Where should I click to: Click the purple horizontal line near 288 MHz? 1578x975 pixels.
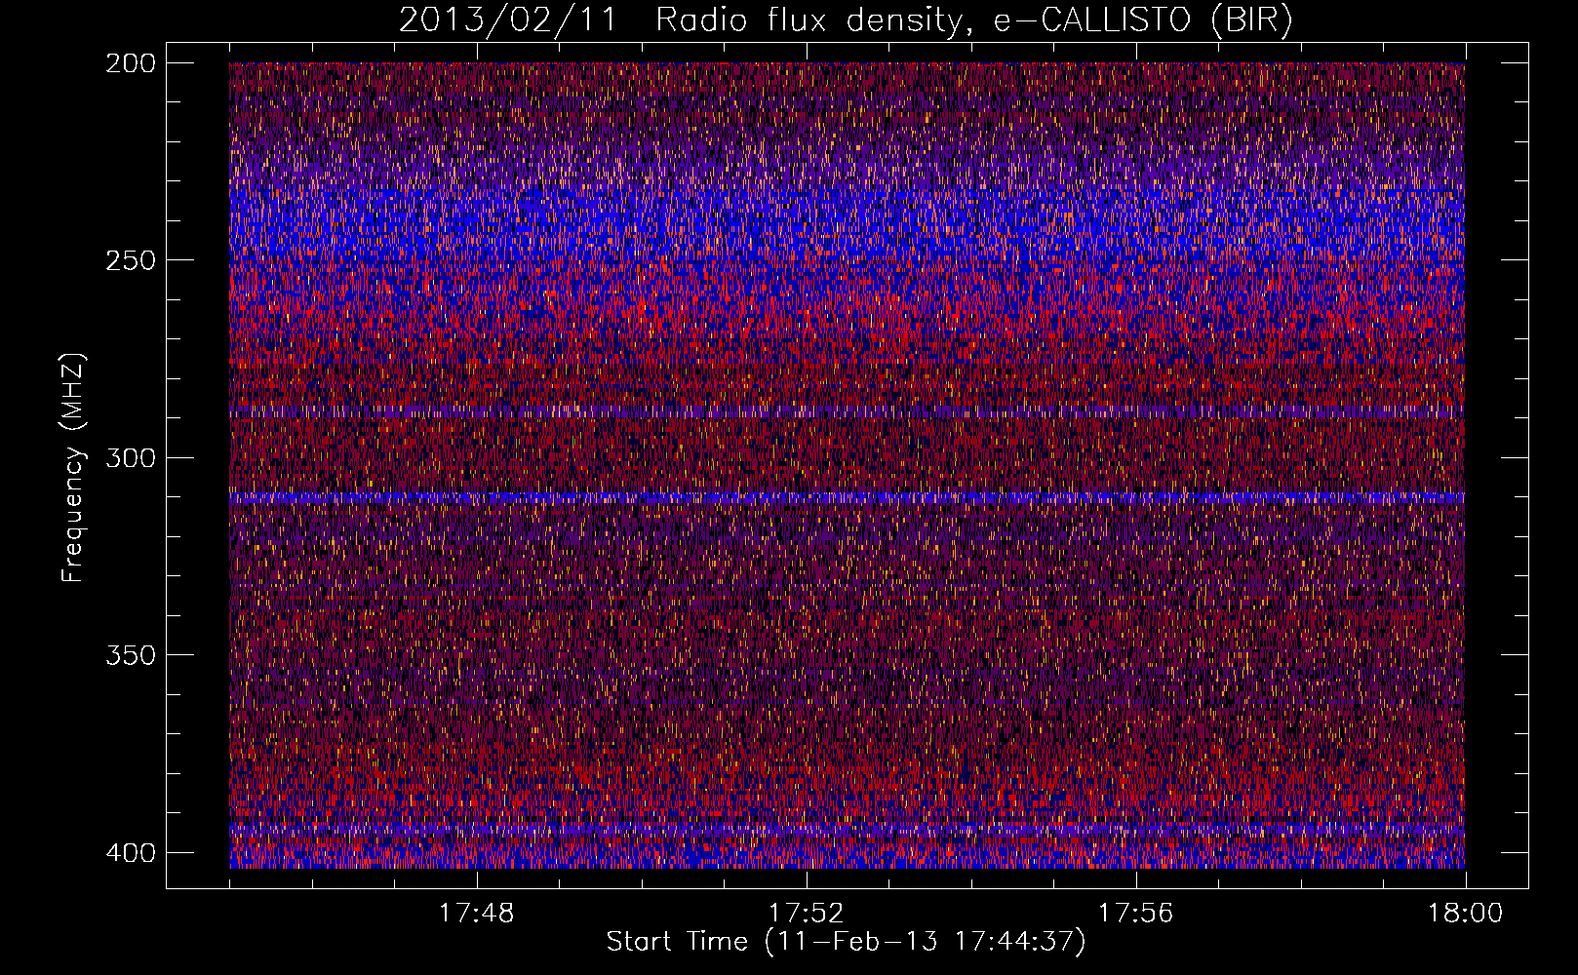point(847,411)
